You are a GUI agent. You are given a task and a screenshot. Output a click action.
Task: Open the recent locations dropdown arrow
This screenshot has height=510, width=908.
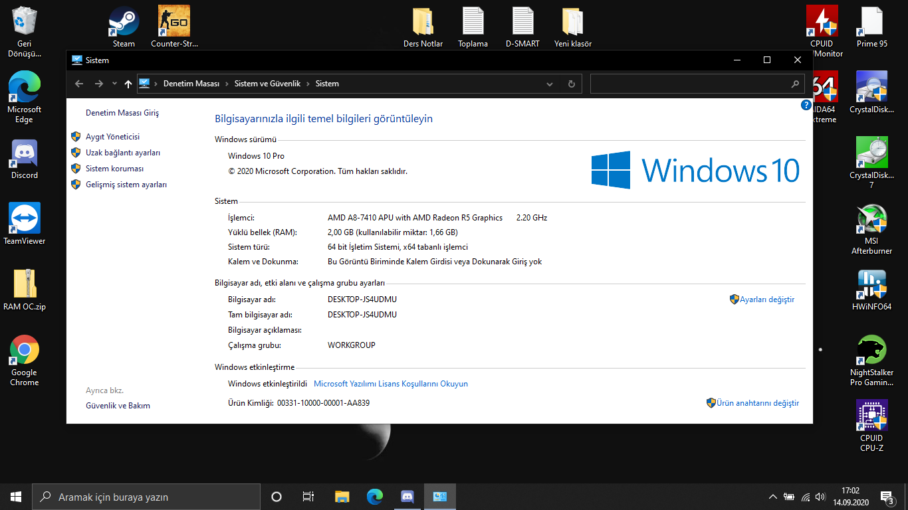point(114,84)
